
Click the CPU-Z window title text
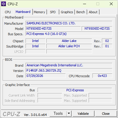tap(13, 4)
